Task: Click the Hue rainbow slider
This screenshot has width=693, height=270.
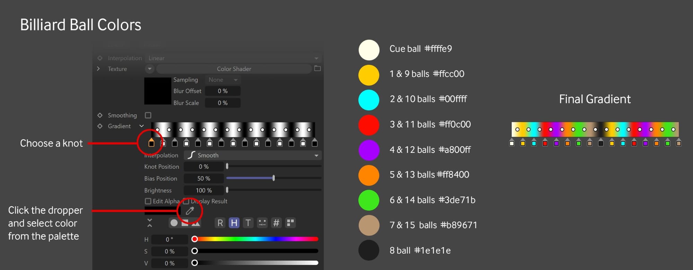Action: tap(256, 239)
